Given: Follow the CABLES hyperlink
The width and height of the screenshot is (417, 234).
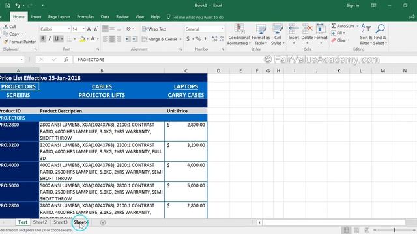Looking at the screenshot, I should 102,86.
